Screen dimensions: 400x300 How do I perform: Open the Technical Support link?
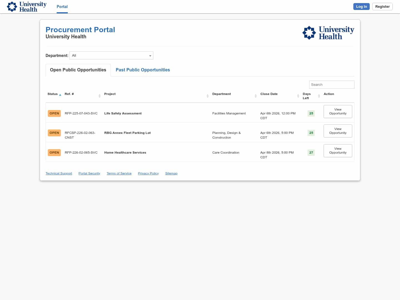[x=59, y=173]
